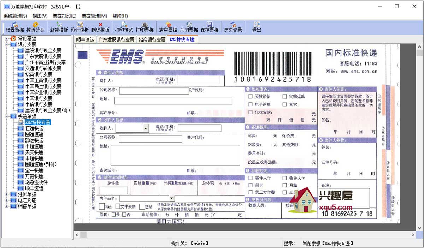The image size is (424, 248).
Task: Click the 退出 exit icon
Action: point(257,25)
